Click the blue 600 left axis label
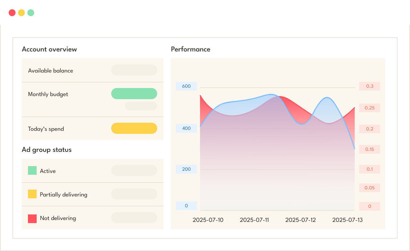The height and width of the screenshot is (251, 410). pos(186,86)
